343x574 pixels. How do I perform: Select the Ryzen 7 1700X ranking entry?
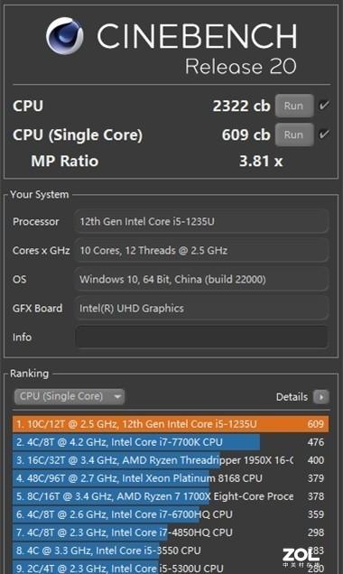(x=171, y=496)
